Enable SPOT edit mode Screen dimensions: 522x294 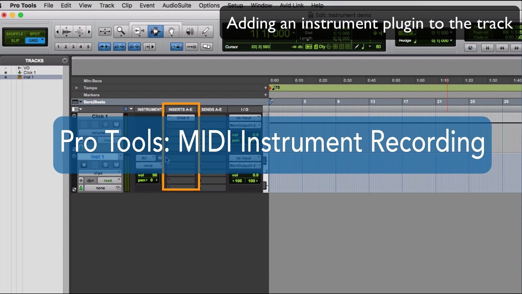click(35, 34)
